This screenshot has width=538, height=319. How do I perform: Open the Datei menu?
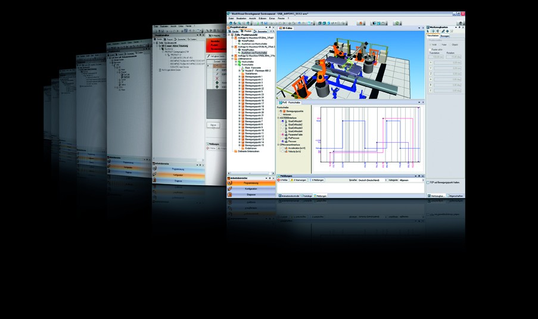point(231,18)
